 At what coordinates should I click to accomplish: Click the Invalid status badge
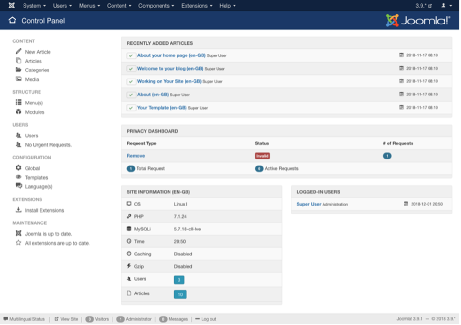click(262, 156)
